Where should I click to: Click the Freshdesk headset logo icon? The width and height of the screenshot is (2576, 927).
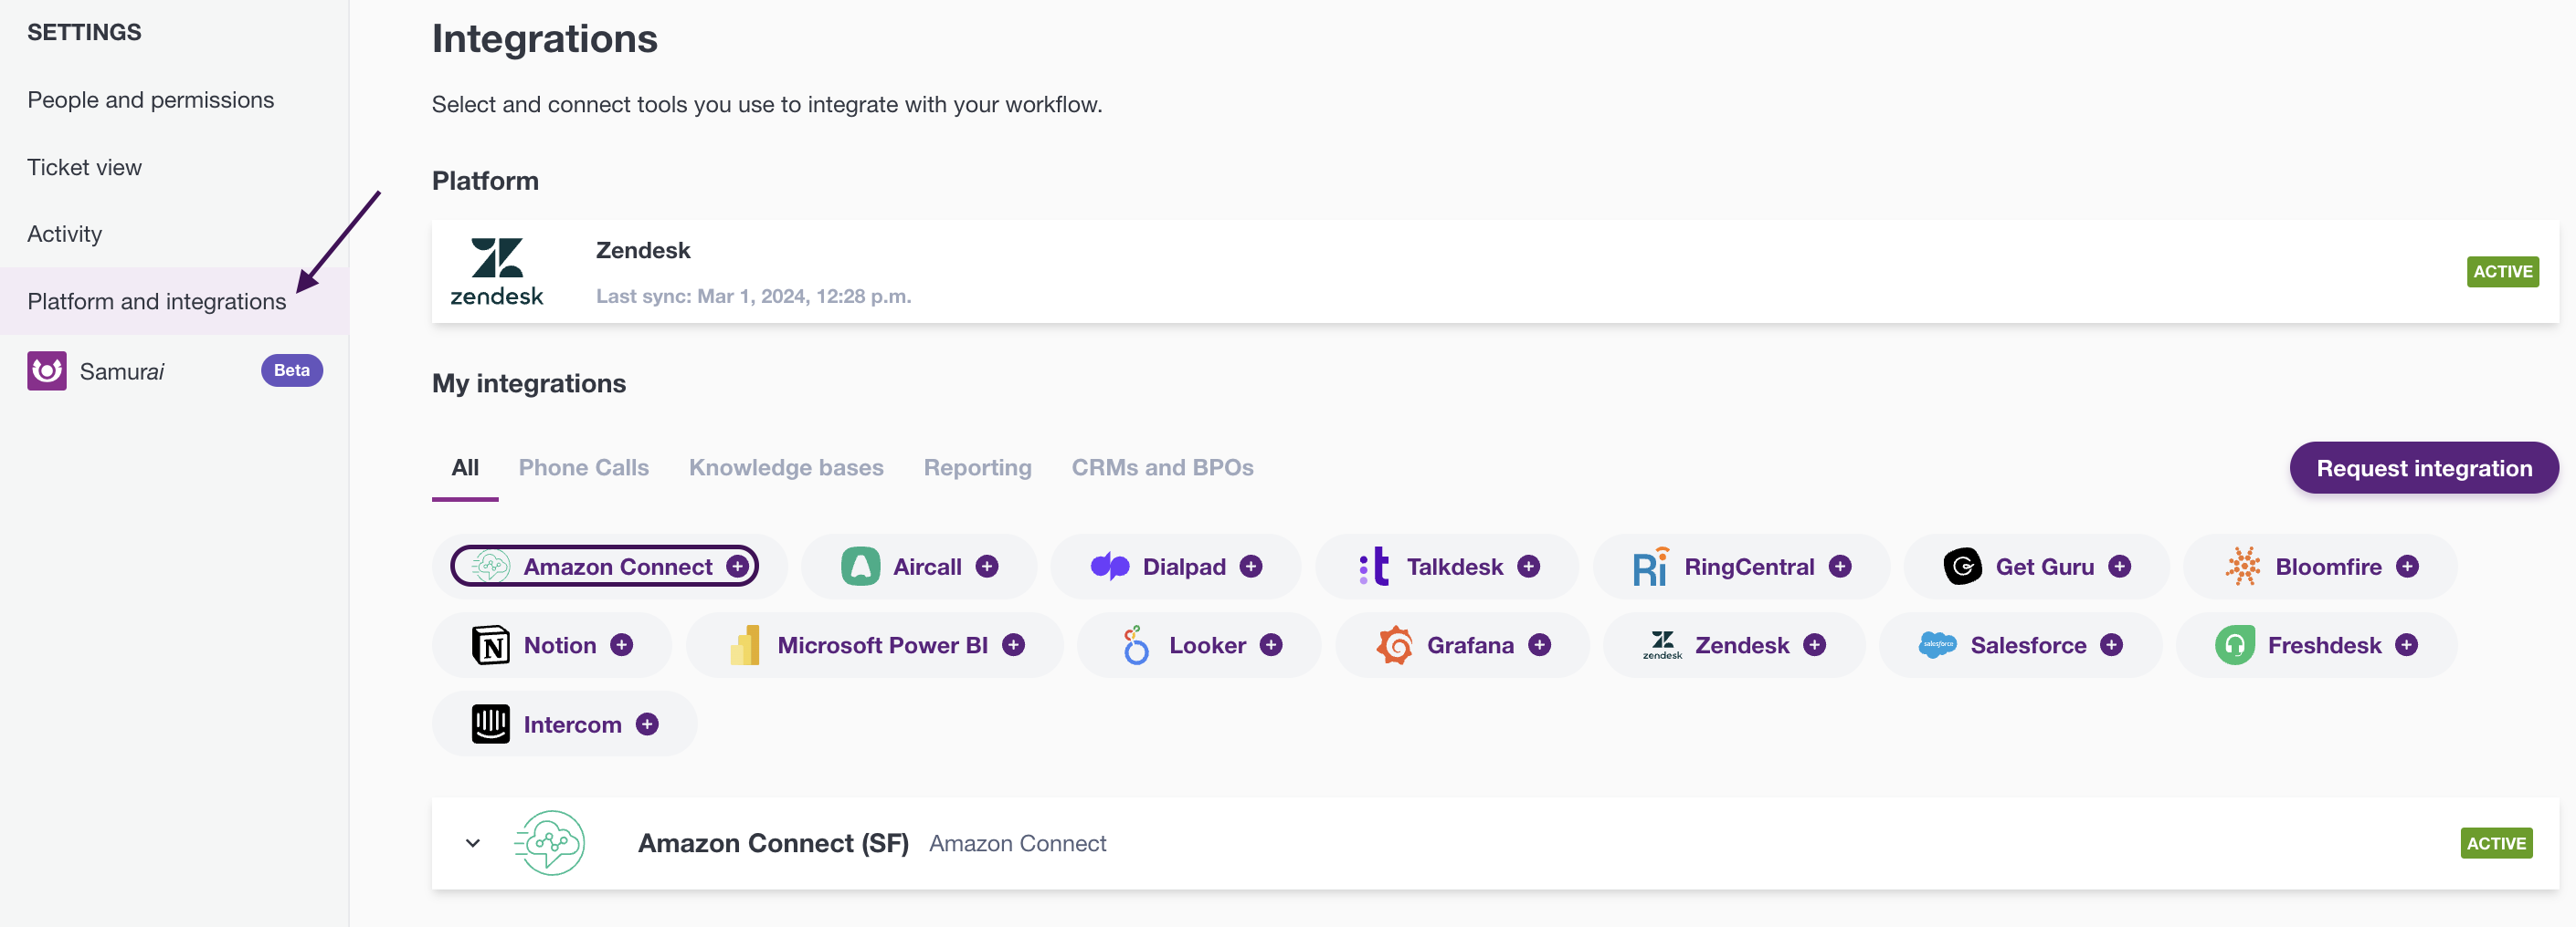tap(2235, 645)
